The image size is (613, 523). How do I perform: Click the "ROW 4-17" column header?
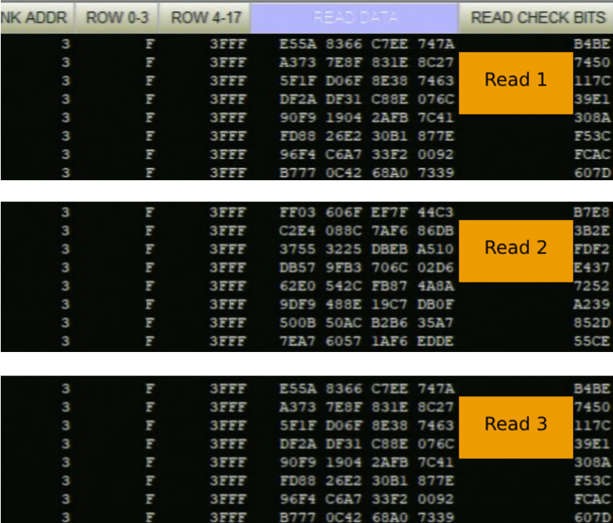click(208, 18)
